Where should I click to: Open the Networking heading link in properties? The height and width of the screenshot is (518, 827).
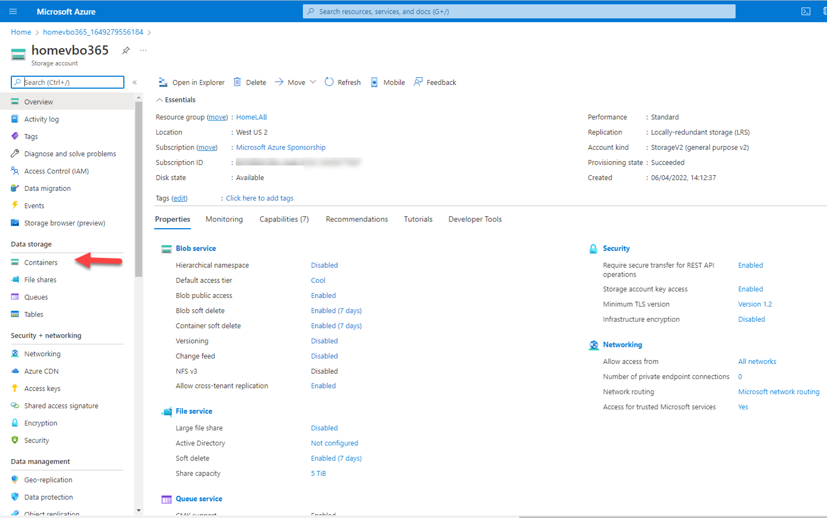click(x=622, y=344)
